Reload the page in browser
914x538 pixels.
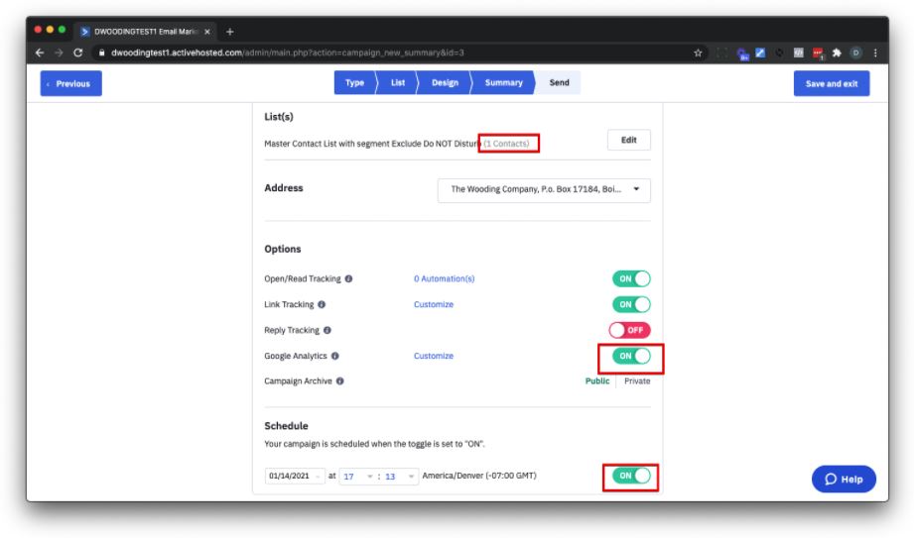[78, 53]
